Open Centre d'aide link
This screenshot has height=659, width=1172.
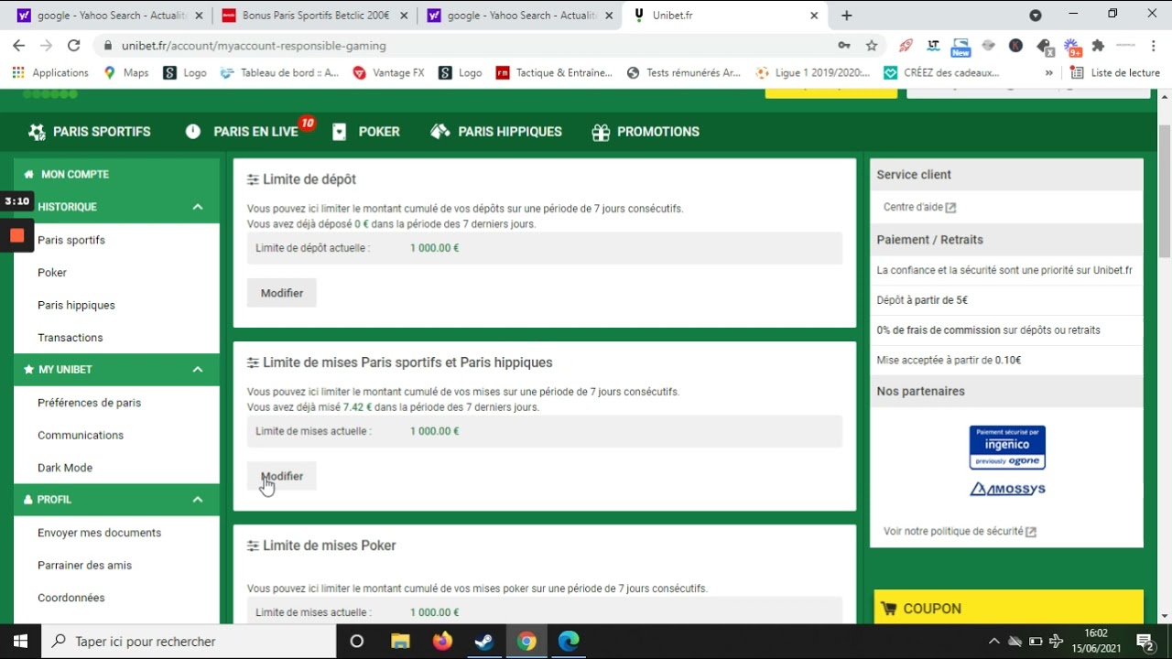pyautogui.click(x=919, y=208)
